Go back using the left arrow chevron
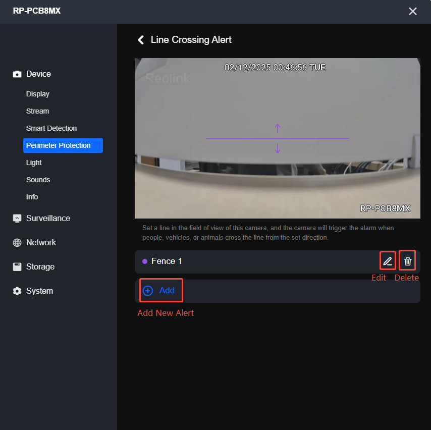 (140, 39)
